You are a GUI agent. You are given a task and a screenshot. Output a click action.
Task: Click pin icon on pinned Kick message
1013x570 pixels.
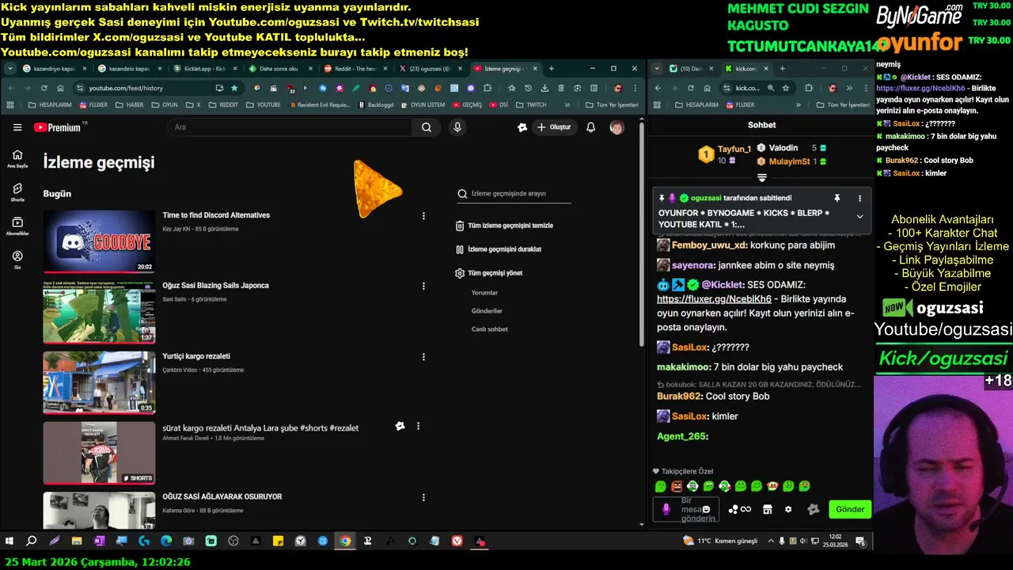click(x=837, y=198)
